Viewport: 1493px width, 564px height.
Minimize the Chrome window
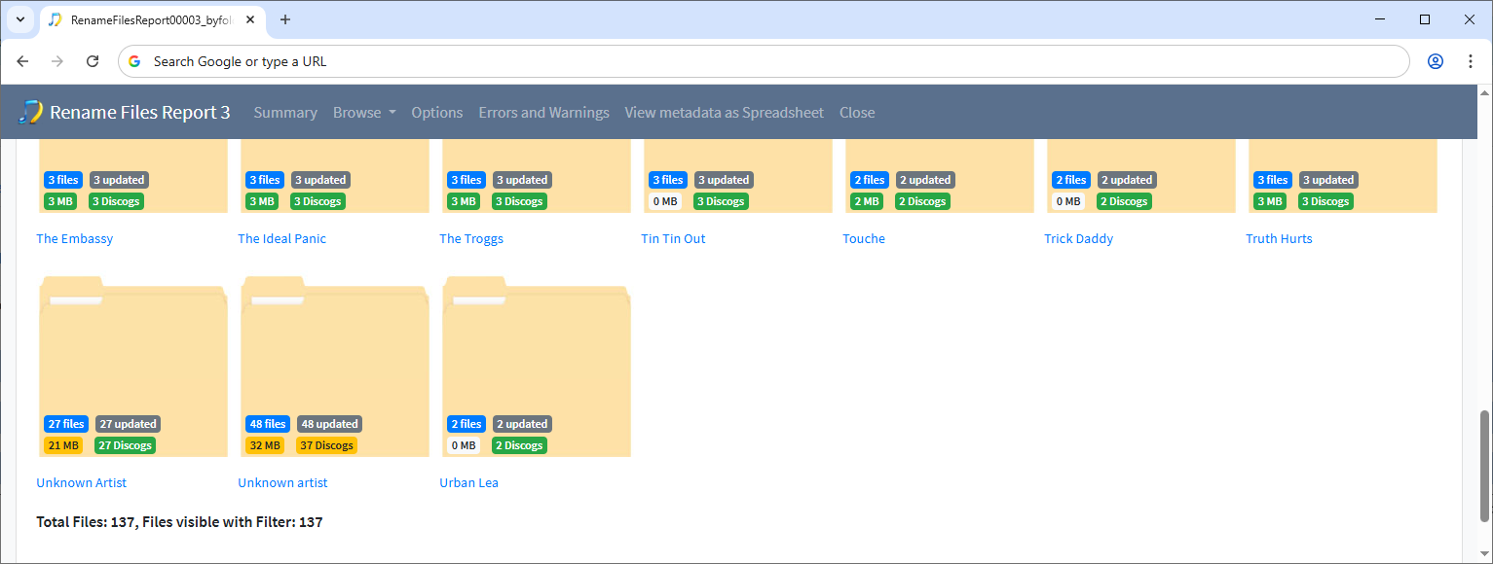(1380, 19)
